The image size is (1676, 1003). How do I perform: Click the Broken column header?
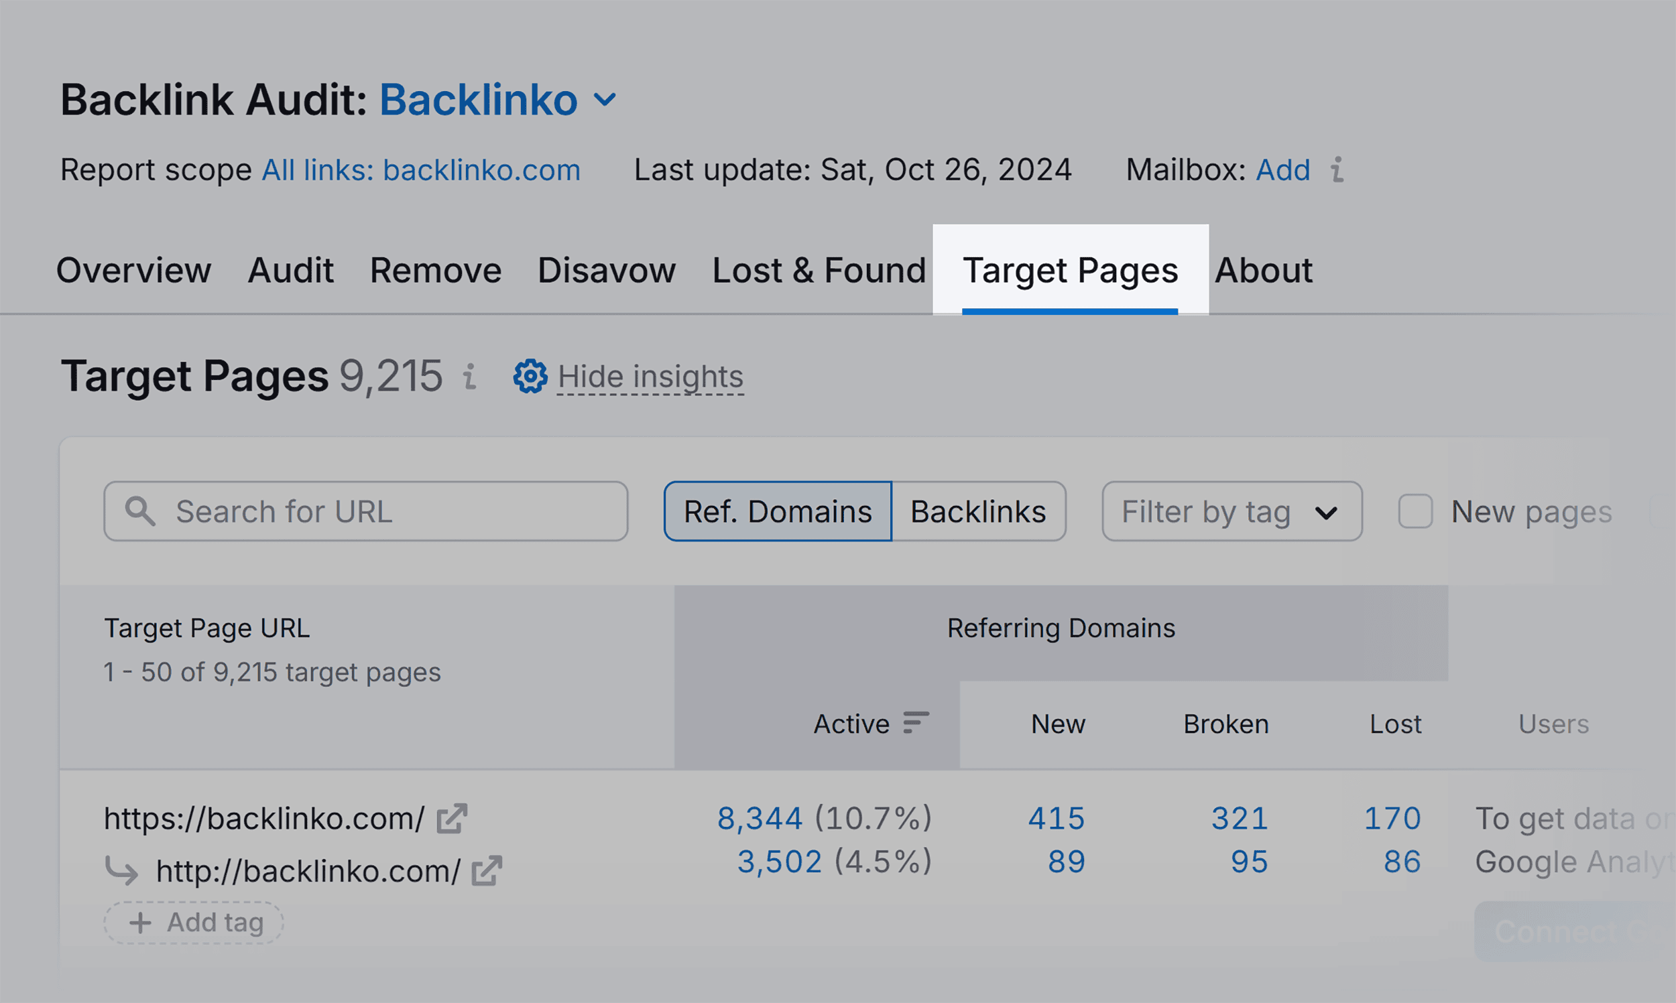pos(1225,724)
